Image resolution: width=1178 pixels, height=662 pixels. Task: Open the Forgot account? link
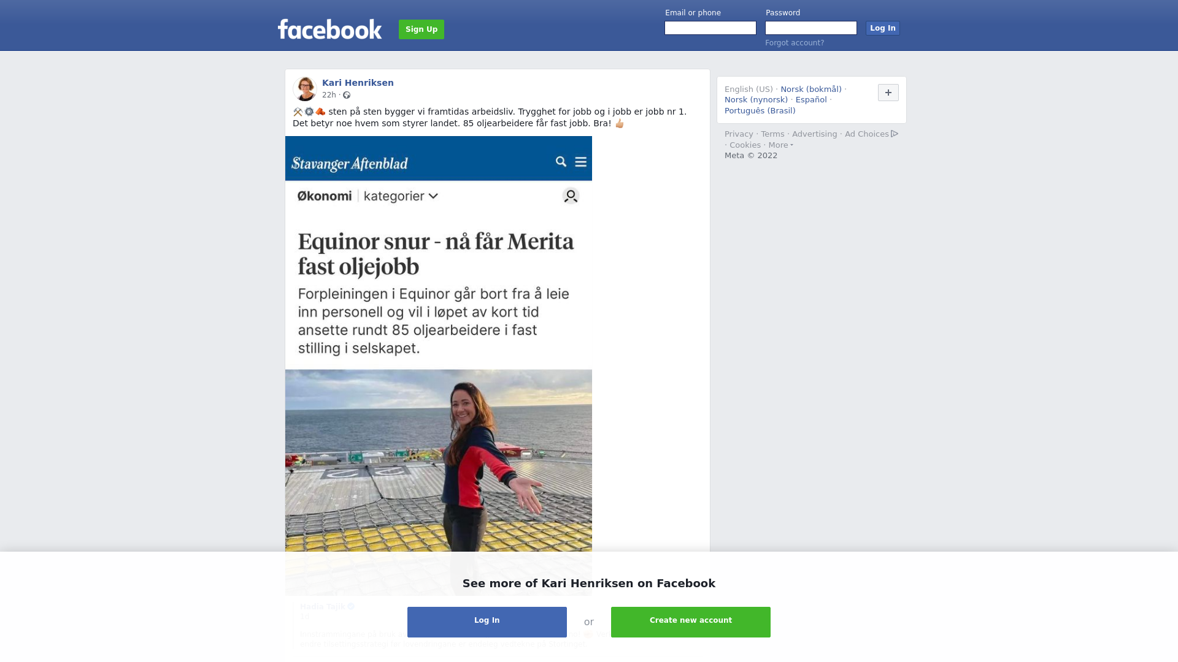[795, 43]
